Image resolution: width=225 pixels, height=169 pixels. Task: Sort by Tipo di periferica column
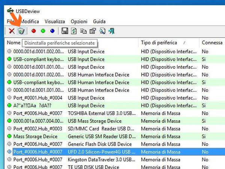pyautogui.click(x=159, y=43)
